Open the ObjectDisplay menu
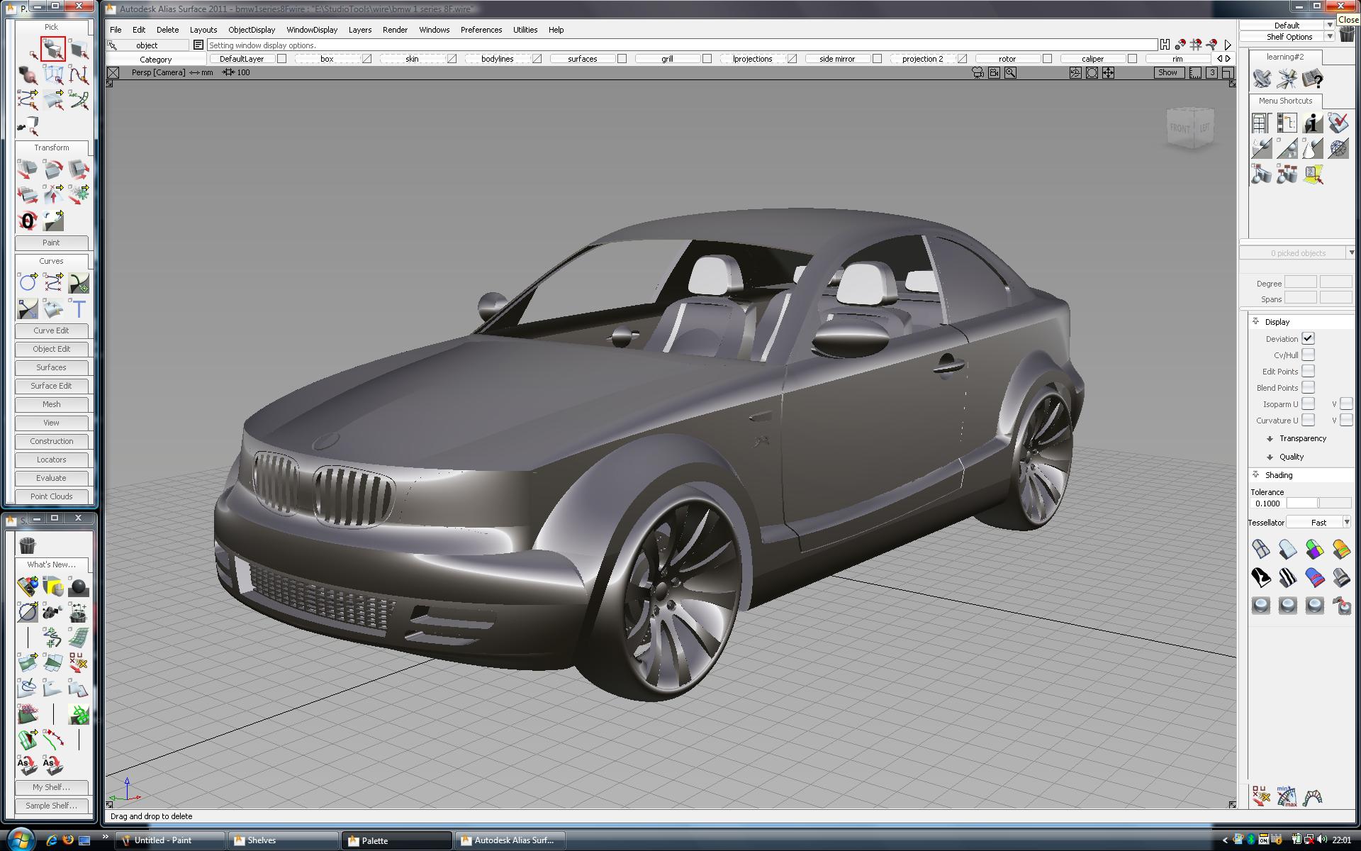 (251, 30)
